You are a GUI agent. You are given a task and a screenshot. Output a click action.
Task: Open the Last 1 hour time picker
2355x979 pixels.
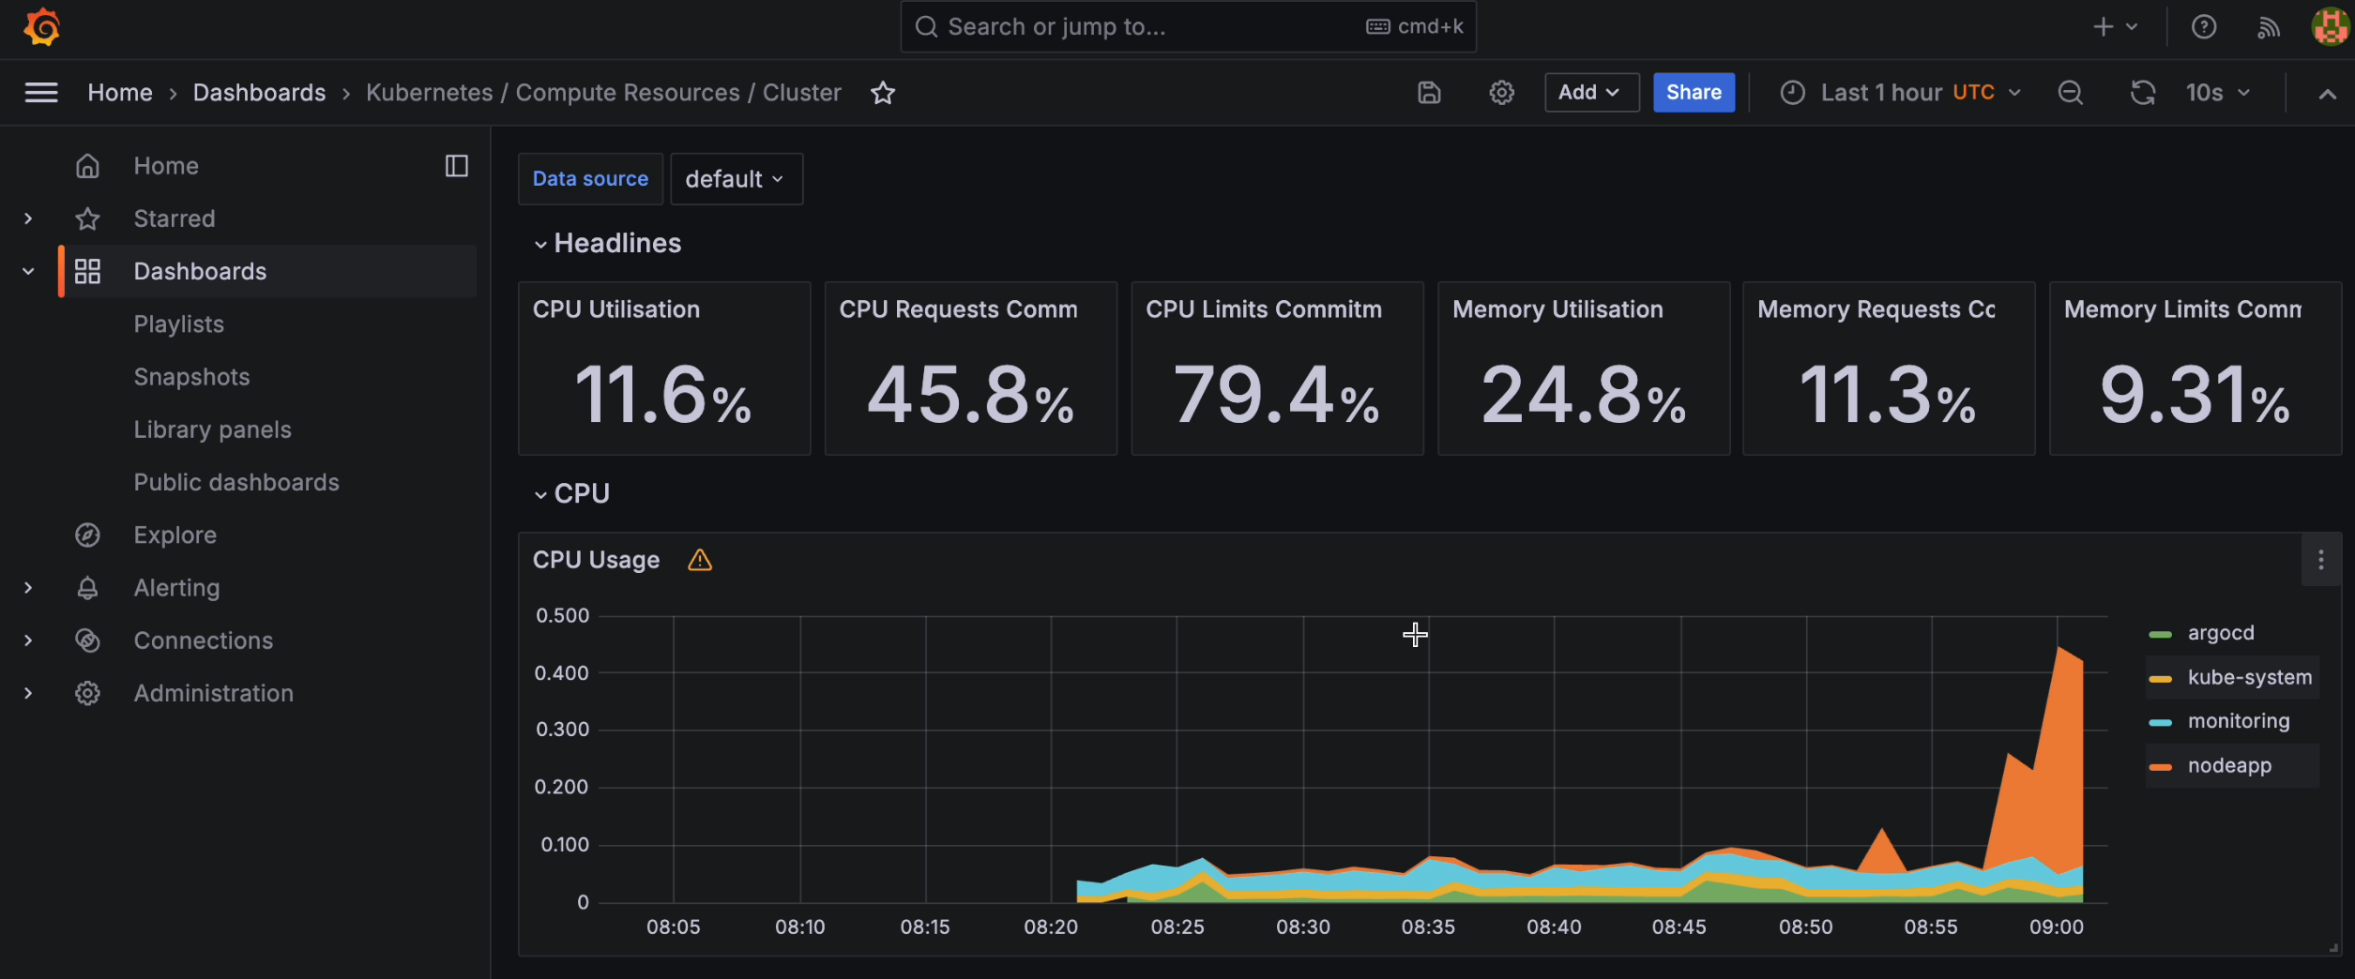tap(1901, 93)
